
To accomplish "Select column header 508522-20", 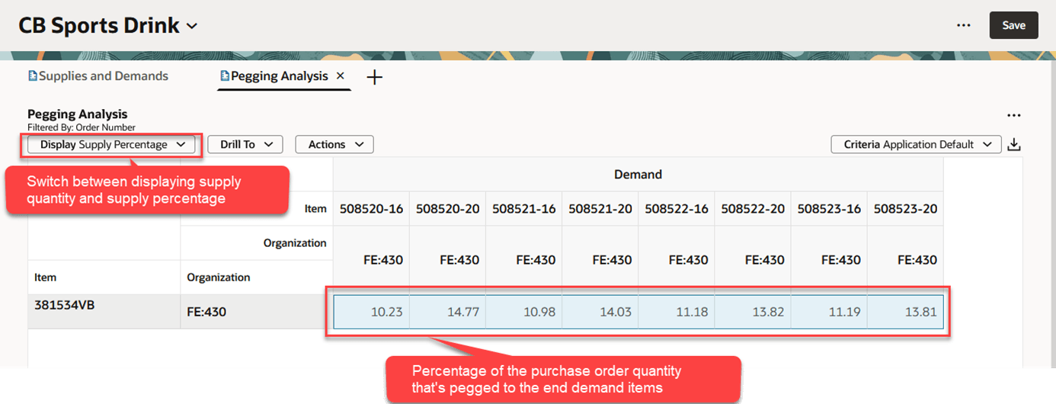I will pyautogui.click(x=752, y=208).
